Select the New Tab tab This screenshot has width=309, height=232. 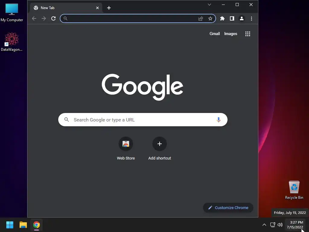point(66,8)
